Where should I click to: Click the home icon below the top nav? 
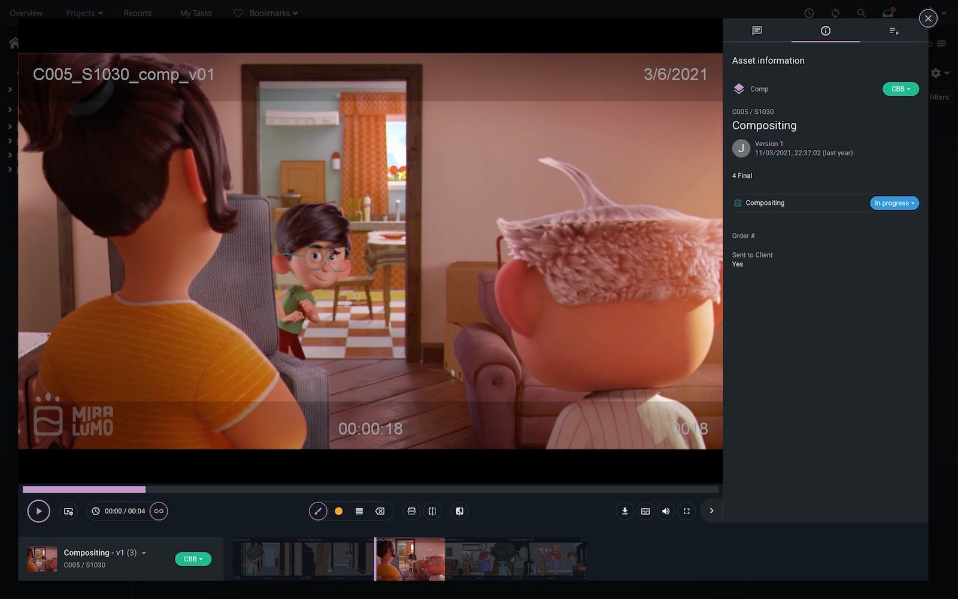14,43
